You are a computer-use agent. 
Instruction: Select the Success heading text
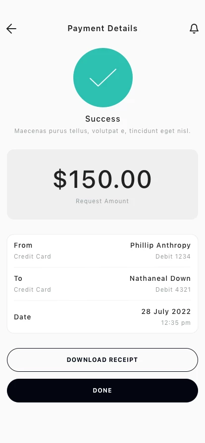click(x=103, y=119)
